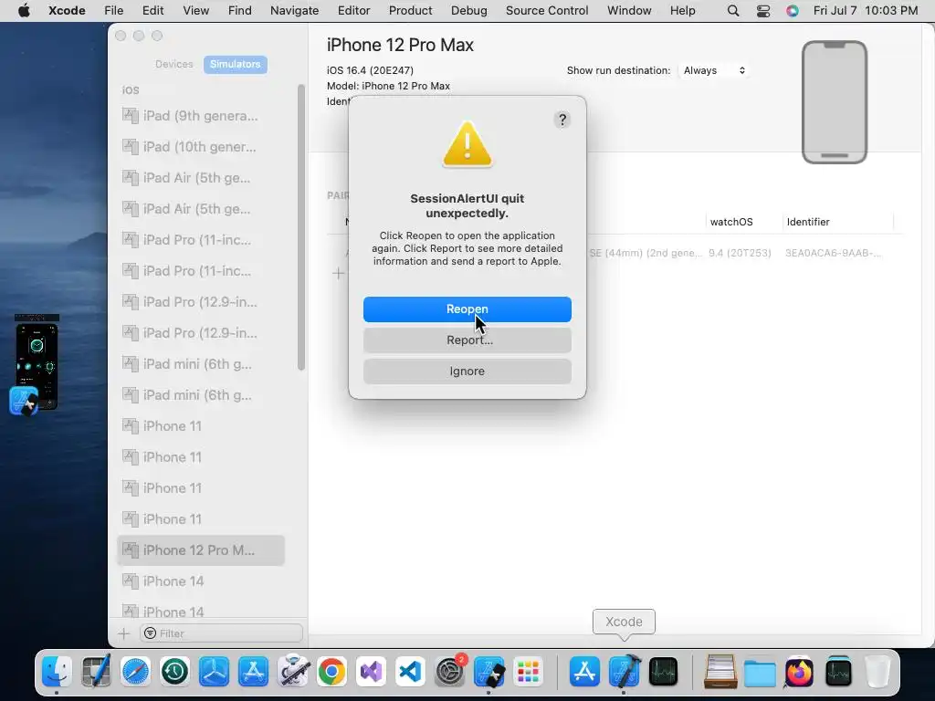The image size is (935, 701).
Task: Open Firefox from the Dock
Action: (x=799, y=672)
